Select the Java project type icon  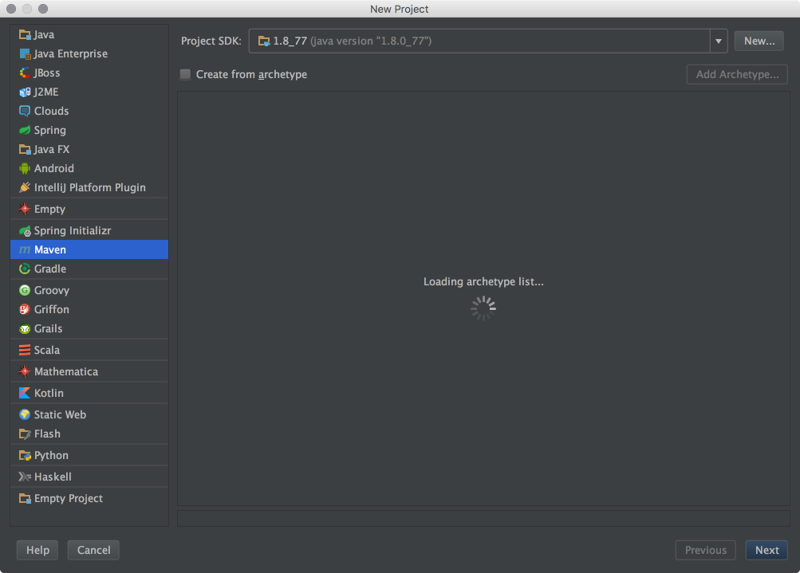click(25, 34)
